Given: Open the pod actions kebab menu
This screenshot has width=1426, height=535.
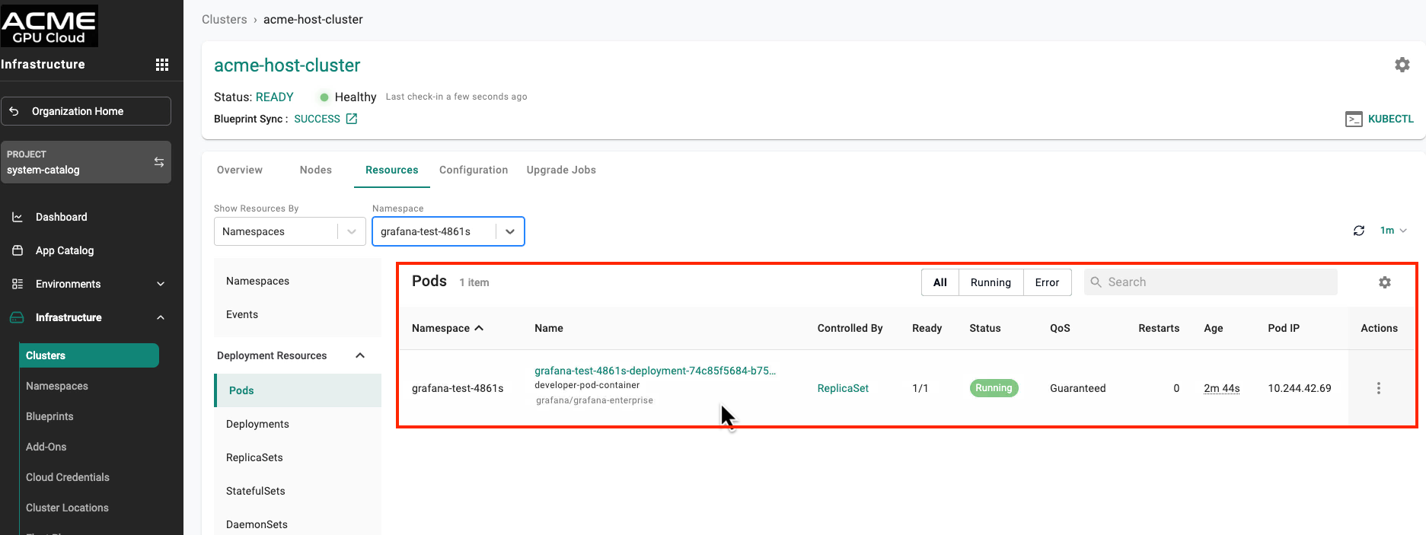Looking at the screenshot, I should (1378, 388).
